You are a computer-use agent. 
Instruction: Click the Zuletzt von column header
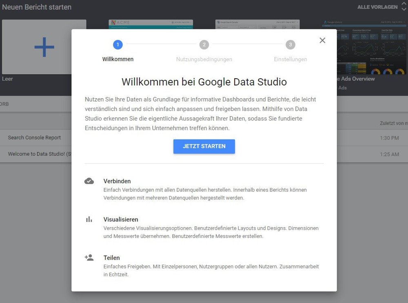point(394,123)
